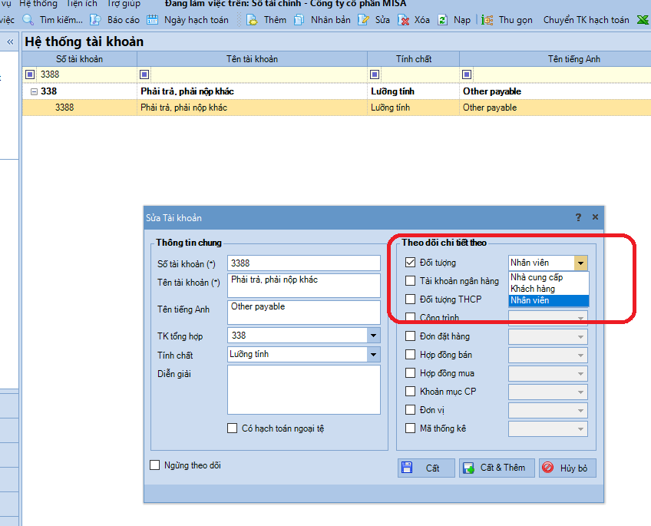Click the Excel export icon in toolbar
The image size is (651, 526).
(643, 19)
